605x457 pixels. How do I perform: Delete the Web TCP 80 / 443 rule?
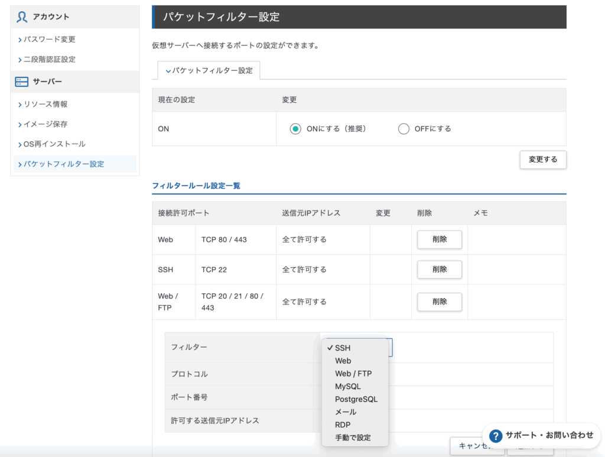[x=440, y=239]
